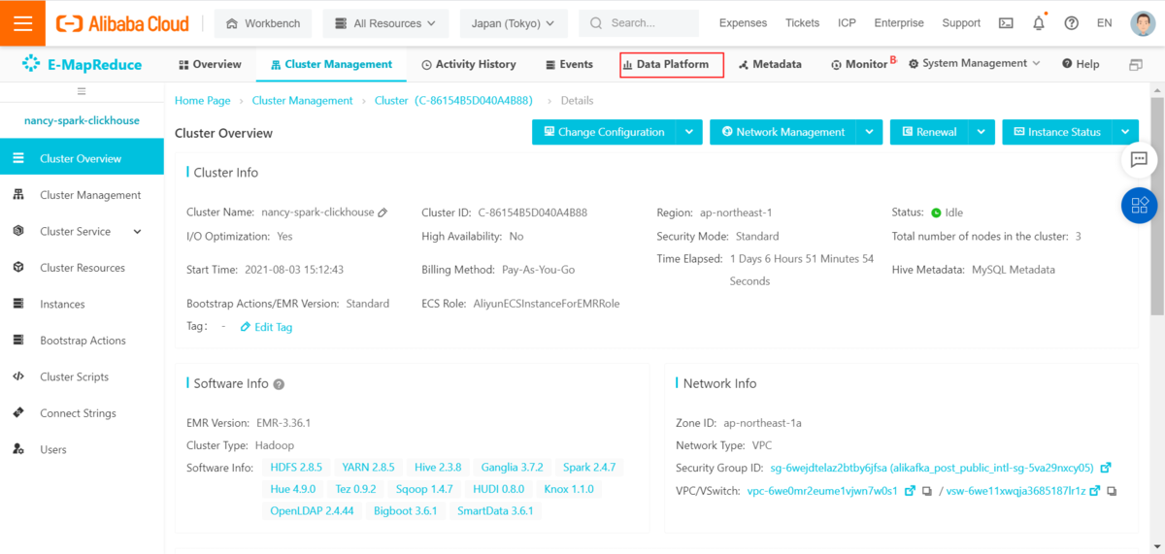Open the Help menu item

click(1081, 65)
